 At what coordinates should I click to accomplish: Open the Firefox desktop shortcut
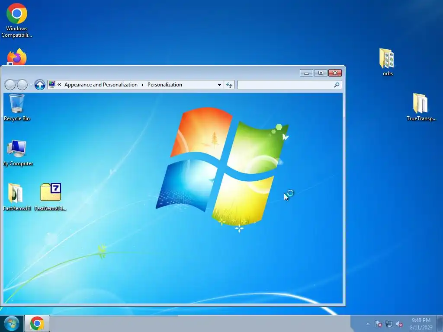(17, 57)
